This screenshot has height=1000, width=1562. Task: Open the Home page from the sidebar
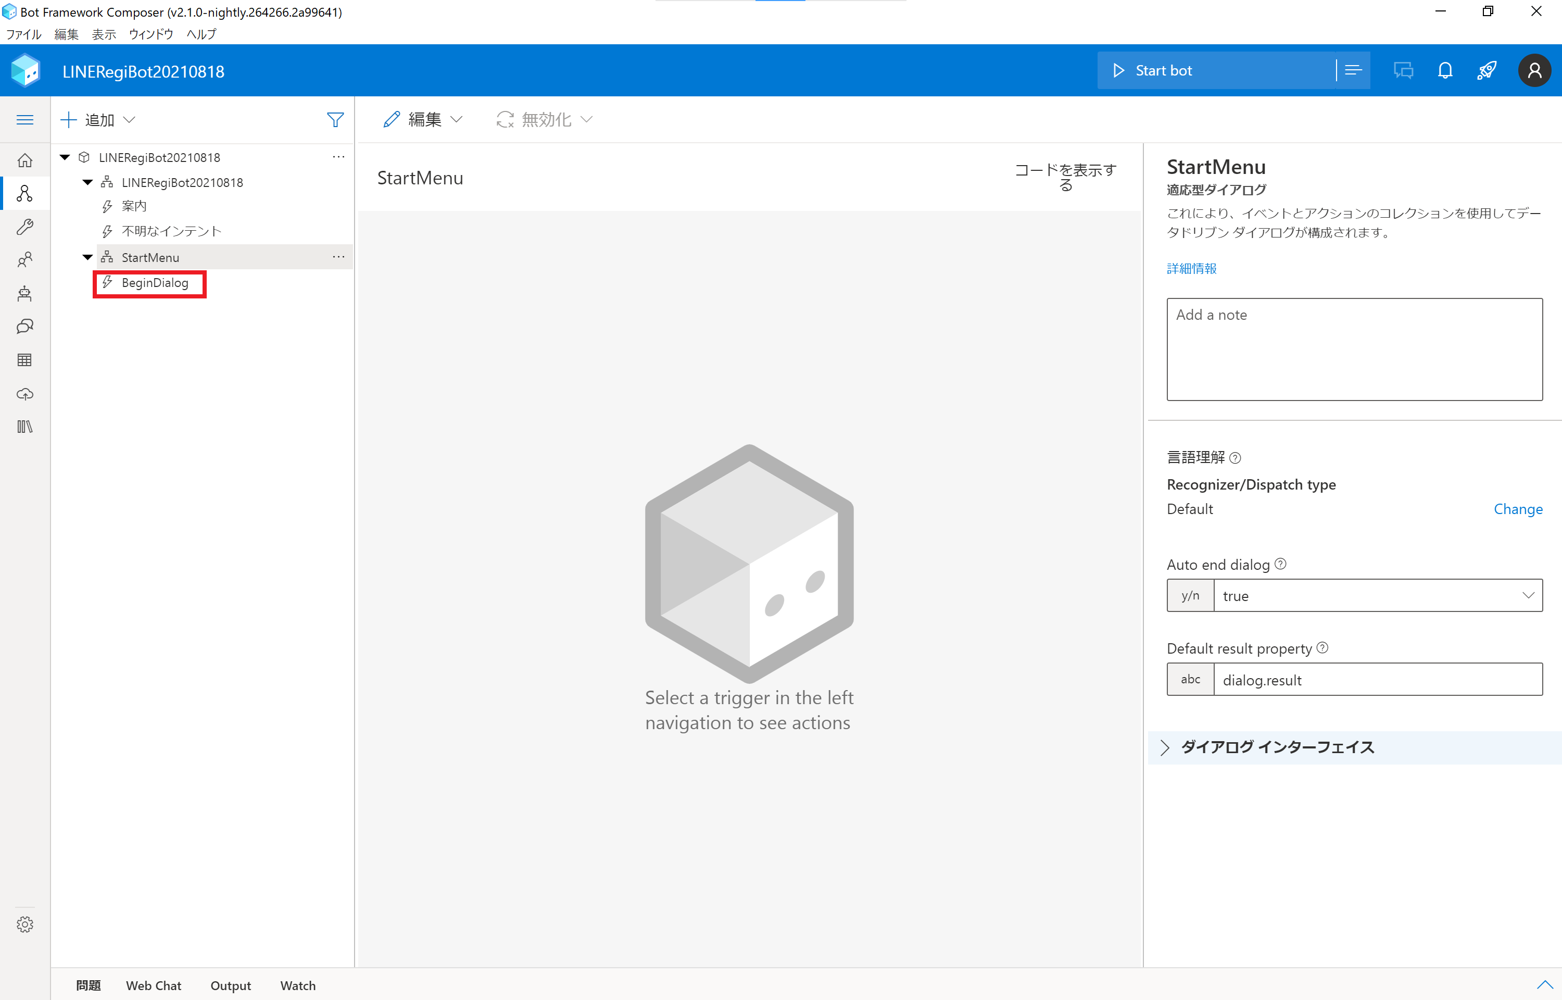(24, 160)
